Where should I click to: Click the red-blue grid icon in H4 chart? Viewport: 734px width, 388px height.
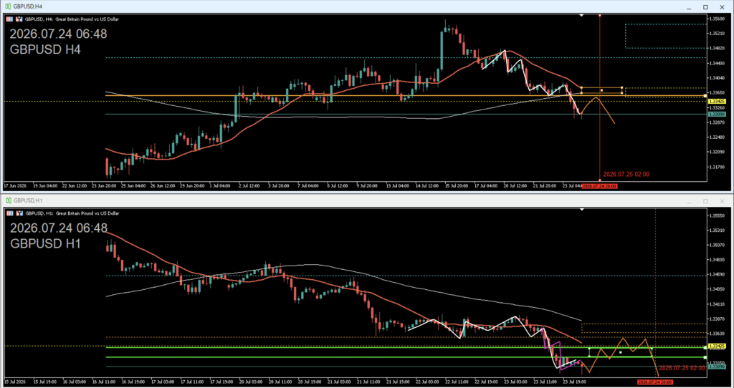coord(9,19)
